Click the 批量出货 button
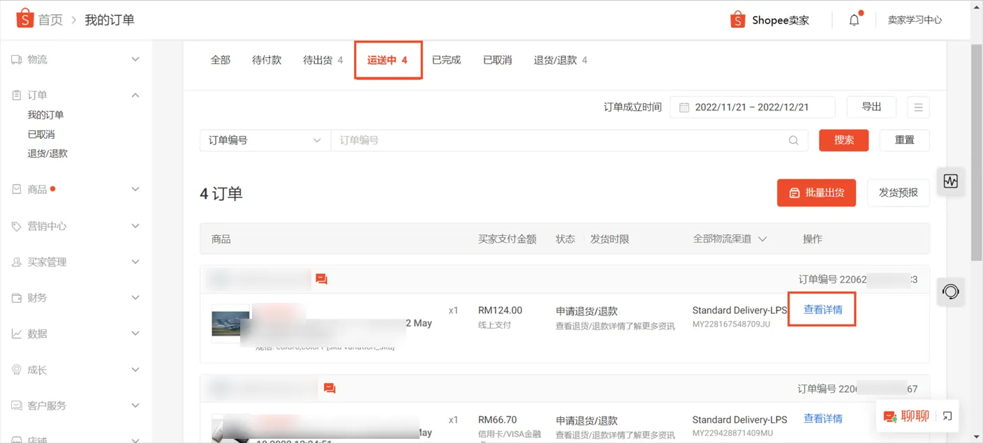This screenshot has width=983, height=443. coord(816,193)
